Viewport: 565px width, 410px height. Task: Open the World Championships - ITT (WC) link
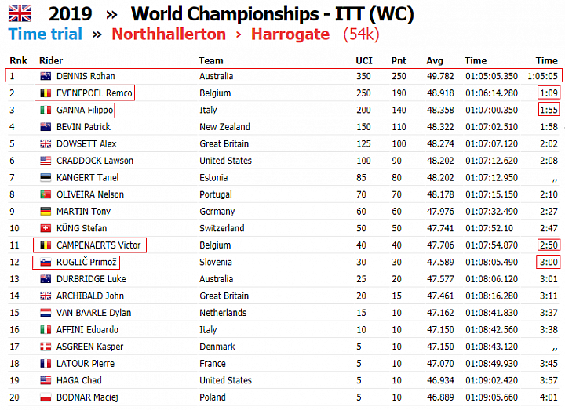[272, 14]
